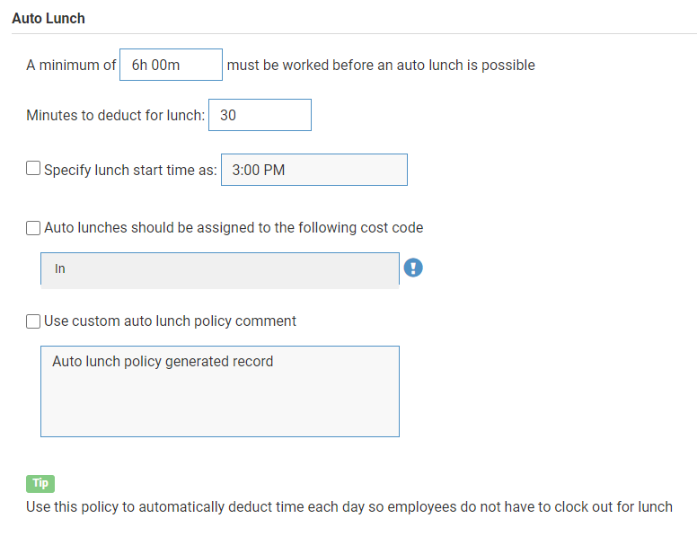Enable the custom auto lunch comment checkbox

coord(33,321)
